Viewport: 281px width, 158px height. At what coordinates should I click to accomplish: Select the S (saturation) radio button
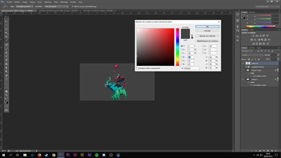tap(182, 50)
